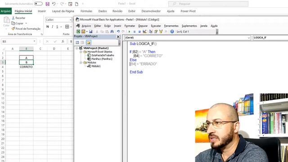Click new document icon in Excel quick access
The height and width of the screenshot is (162, 288).
point(76,4)
